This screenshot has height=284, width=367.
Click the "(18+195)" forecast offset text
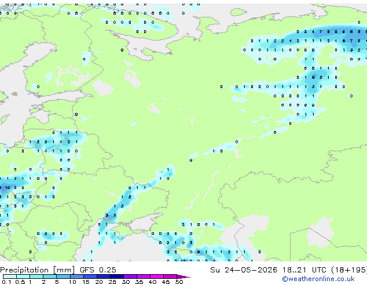click(349, 270)
